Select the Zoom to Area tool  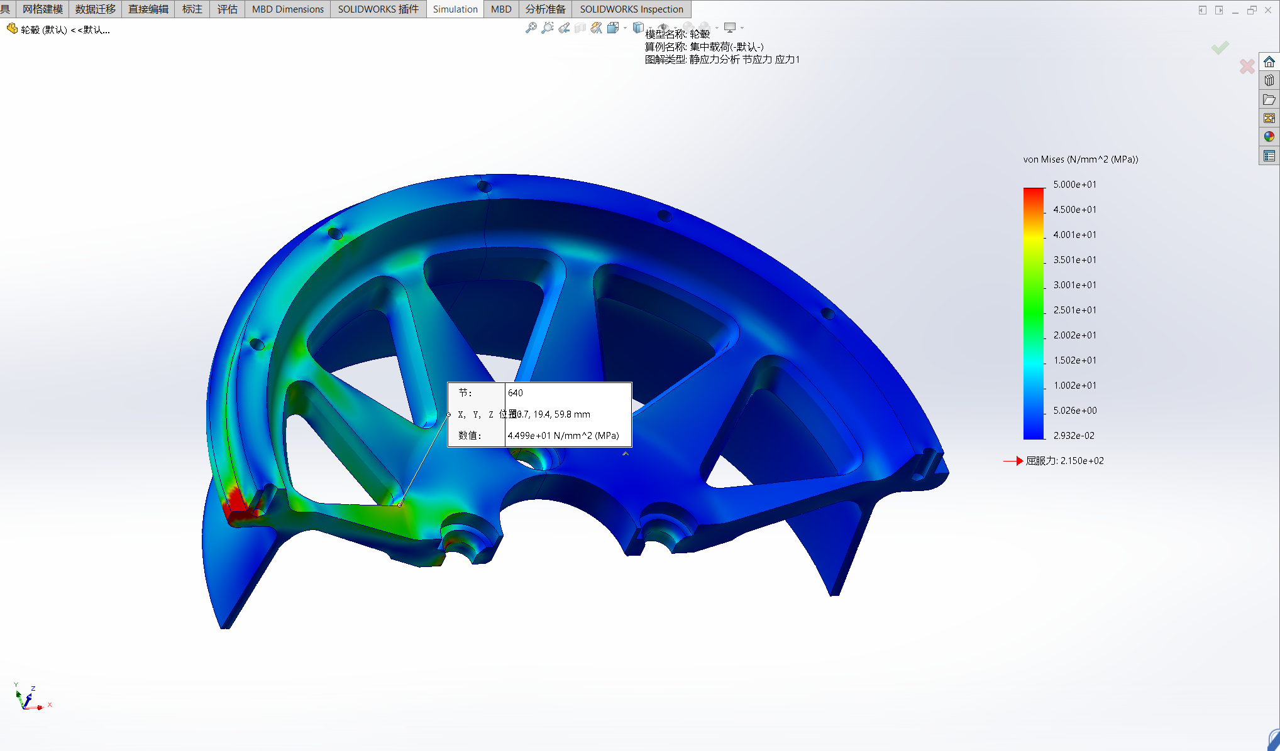548,28
